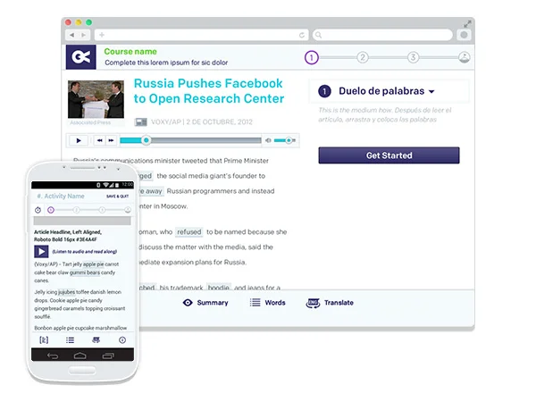The height and width of the screenshot is (402, 536).
Task: Click the Voxy logo in the header
Action: coord(81,57)
